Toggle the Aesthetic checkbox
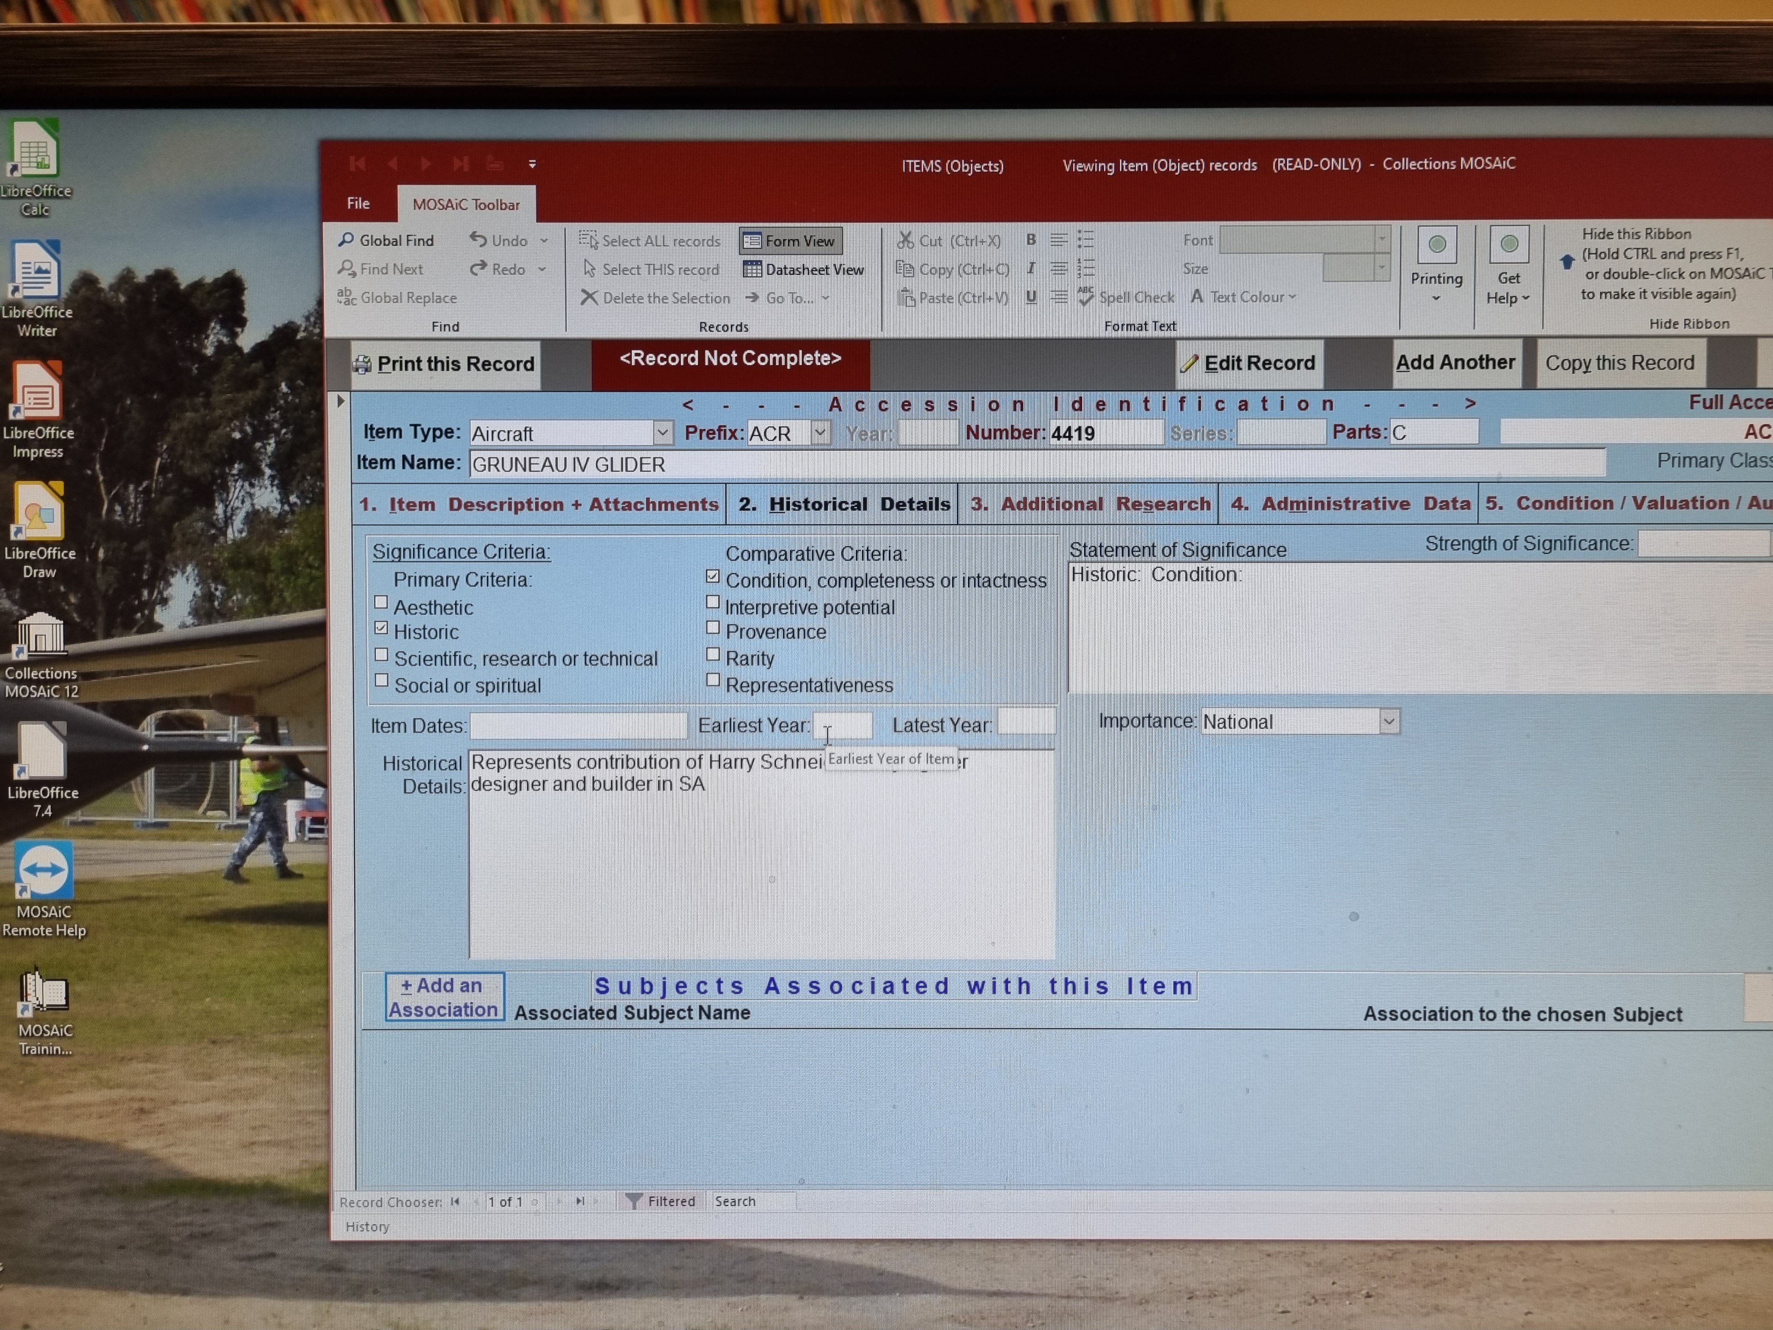Screen dimensions: 1773x1330 click(x=382, y=602)
